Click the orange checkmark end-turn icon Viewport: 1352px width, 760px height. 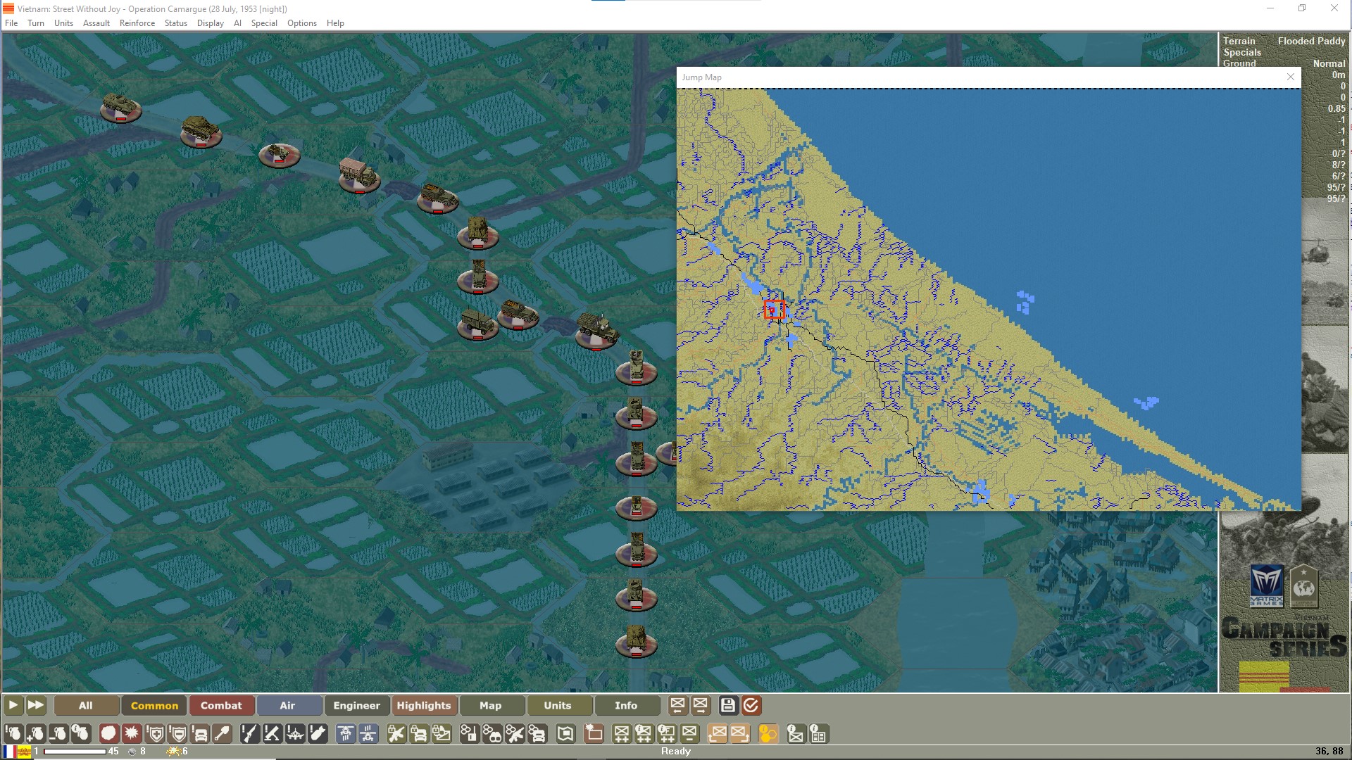(x=751, y=705)
